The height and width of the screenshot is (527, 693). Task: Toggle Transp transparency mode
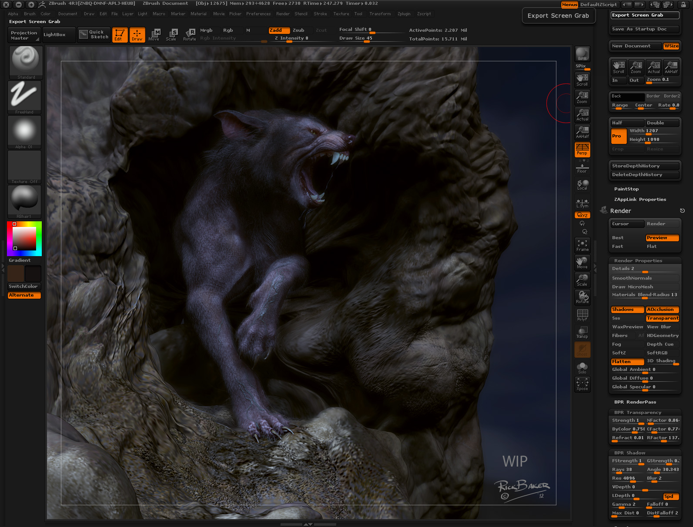click(x=582, y=333)
